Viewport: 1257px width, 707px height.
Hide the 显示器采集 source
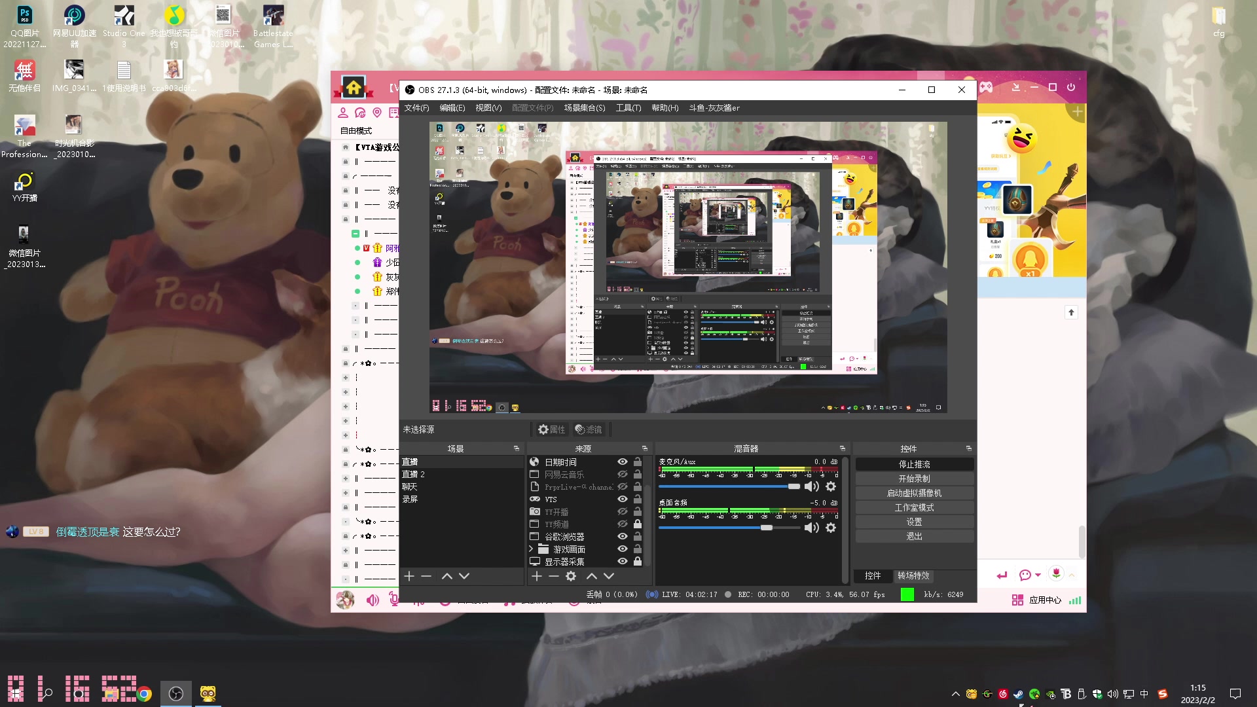click(622, 562)
